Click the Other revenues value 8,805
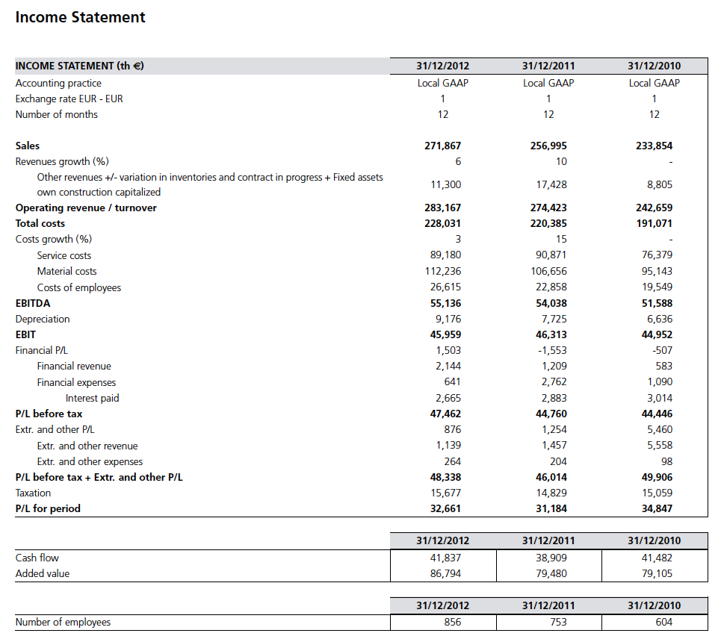721x639 pixels. 660,184
